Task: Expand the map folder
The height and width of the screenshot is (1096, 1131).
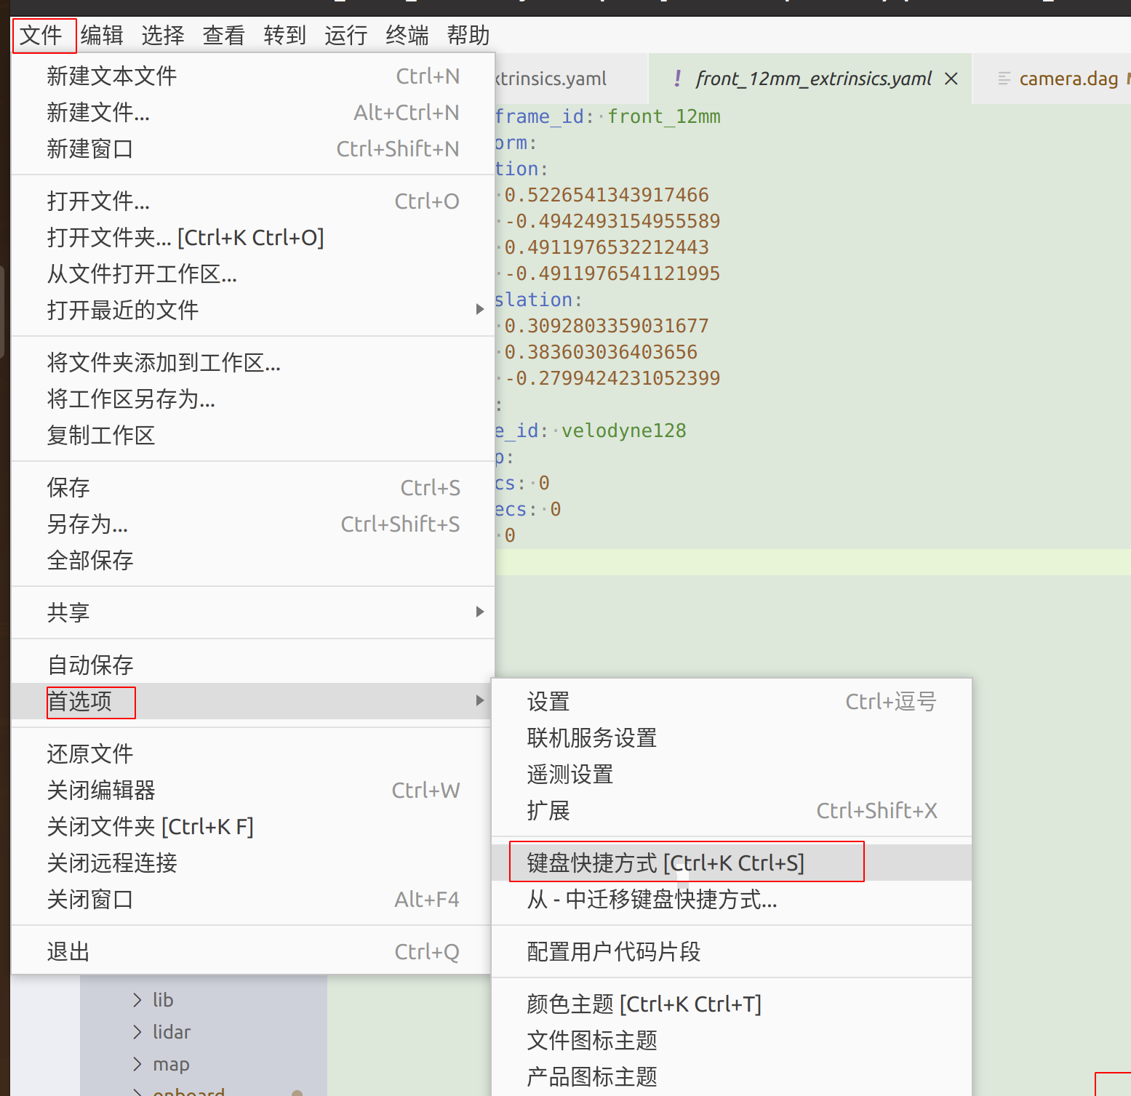Action: tap(137, 1064)
